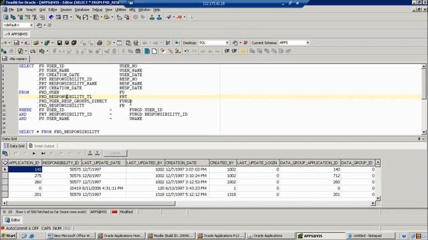Screen dimensions: 428x240
Task: Click the grid column selector icon
Action: 5,163
